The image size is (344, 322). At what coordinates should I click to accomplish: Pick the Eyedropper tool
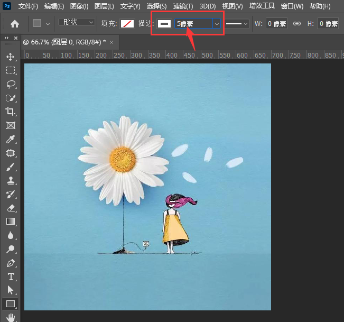point(10,140)
